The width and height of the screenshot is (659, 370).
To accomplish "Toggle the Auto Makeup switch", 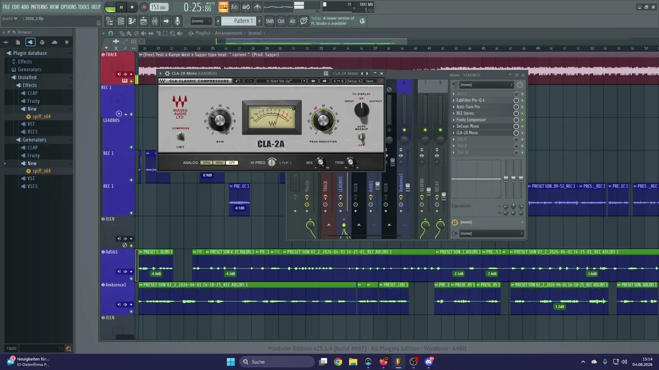I will point(362,137).
